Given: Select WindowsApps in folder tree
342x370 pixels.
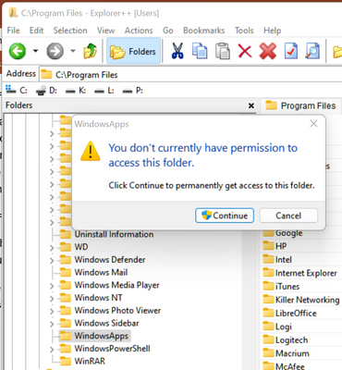Looking at the screenshot, I should click(x=94, y=336).
